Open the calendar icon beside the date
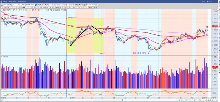 97,5
